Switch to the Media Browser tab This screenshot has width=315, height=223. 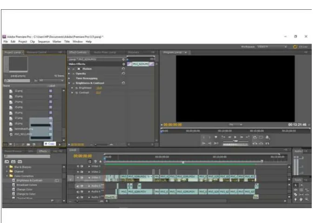(x=13, y=151)
